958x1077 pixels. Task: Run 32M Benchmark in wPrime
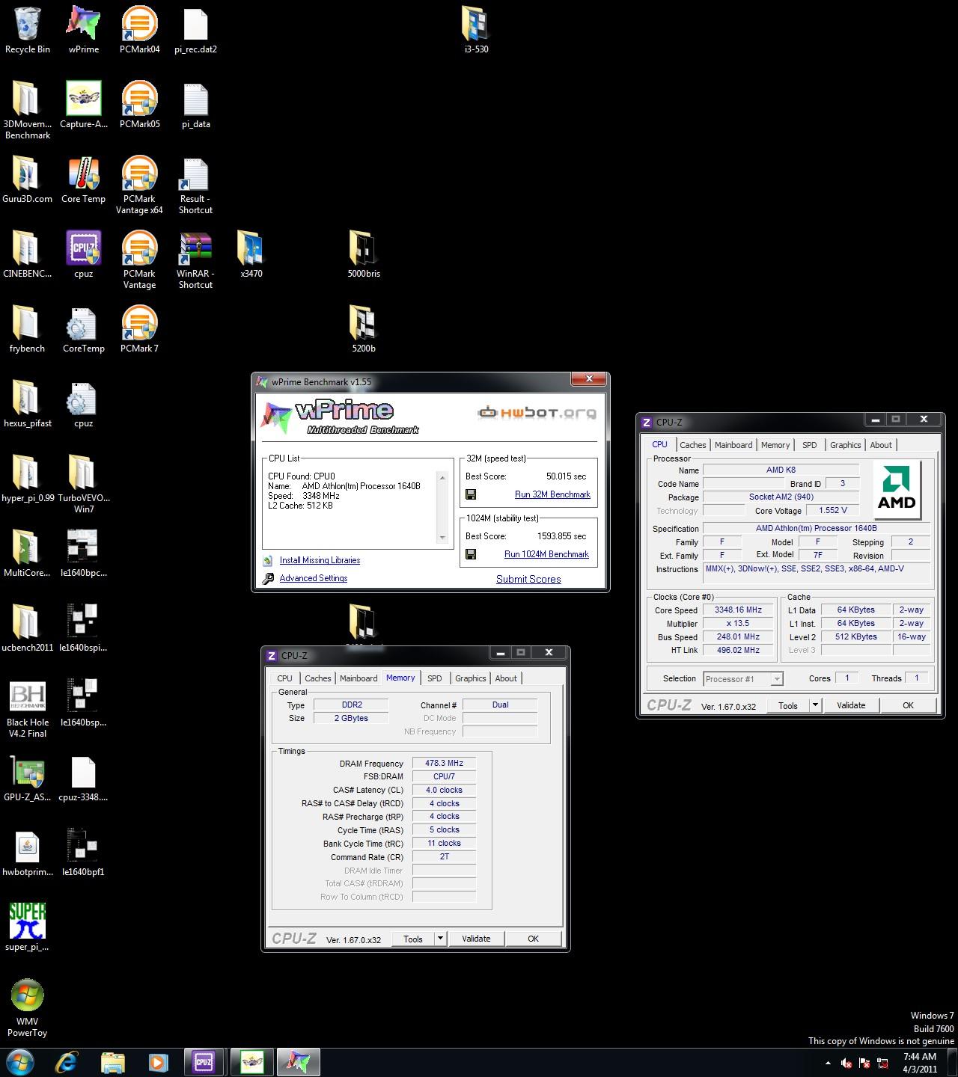pos(552,494)
